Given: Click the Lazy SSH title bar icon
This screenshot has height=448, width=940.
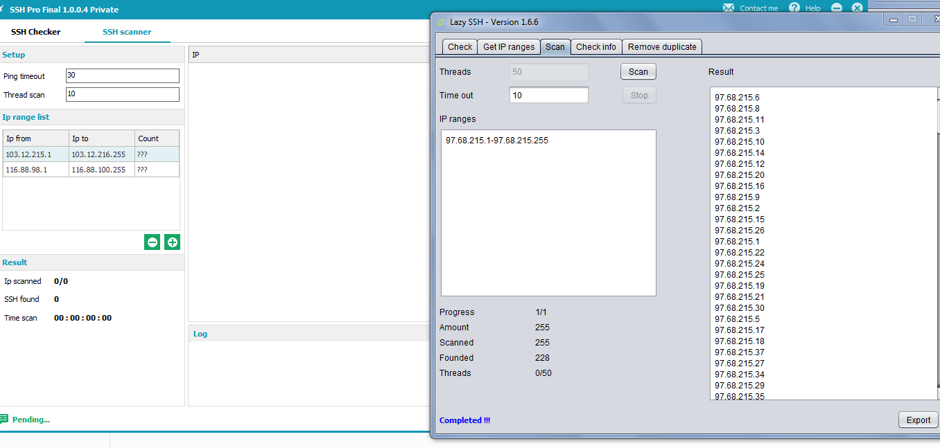Looking at the screenshot, I should pos(441,22).
